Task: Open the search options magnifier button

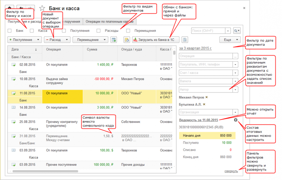Action: (237, 31)
